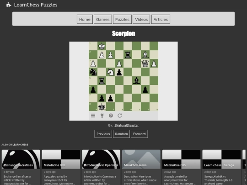Go to the Home page
This screenshot has height=185, width=247.
[85, 19]
